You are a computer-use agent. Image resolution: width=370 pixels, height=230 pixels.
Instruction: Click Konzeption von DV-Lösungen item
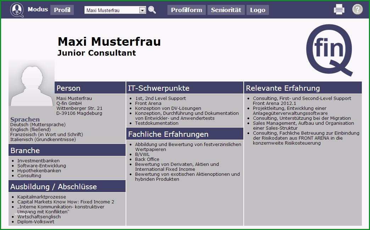click(168, 108)
